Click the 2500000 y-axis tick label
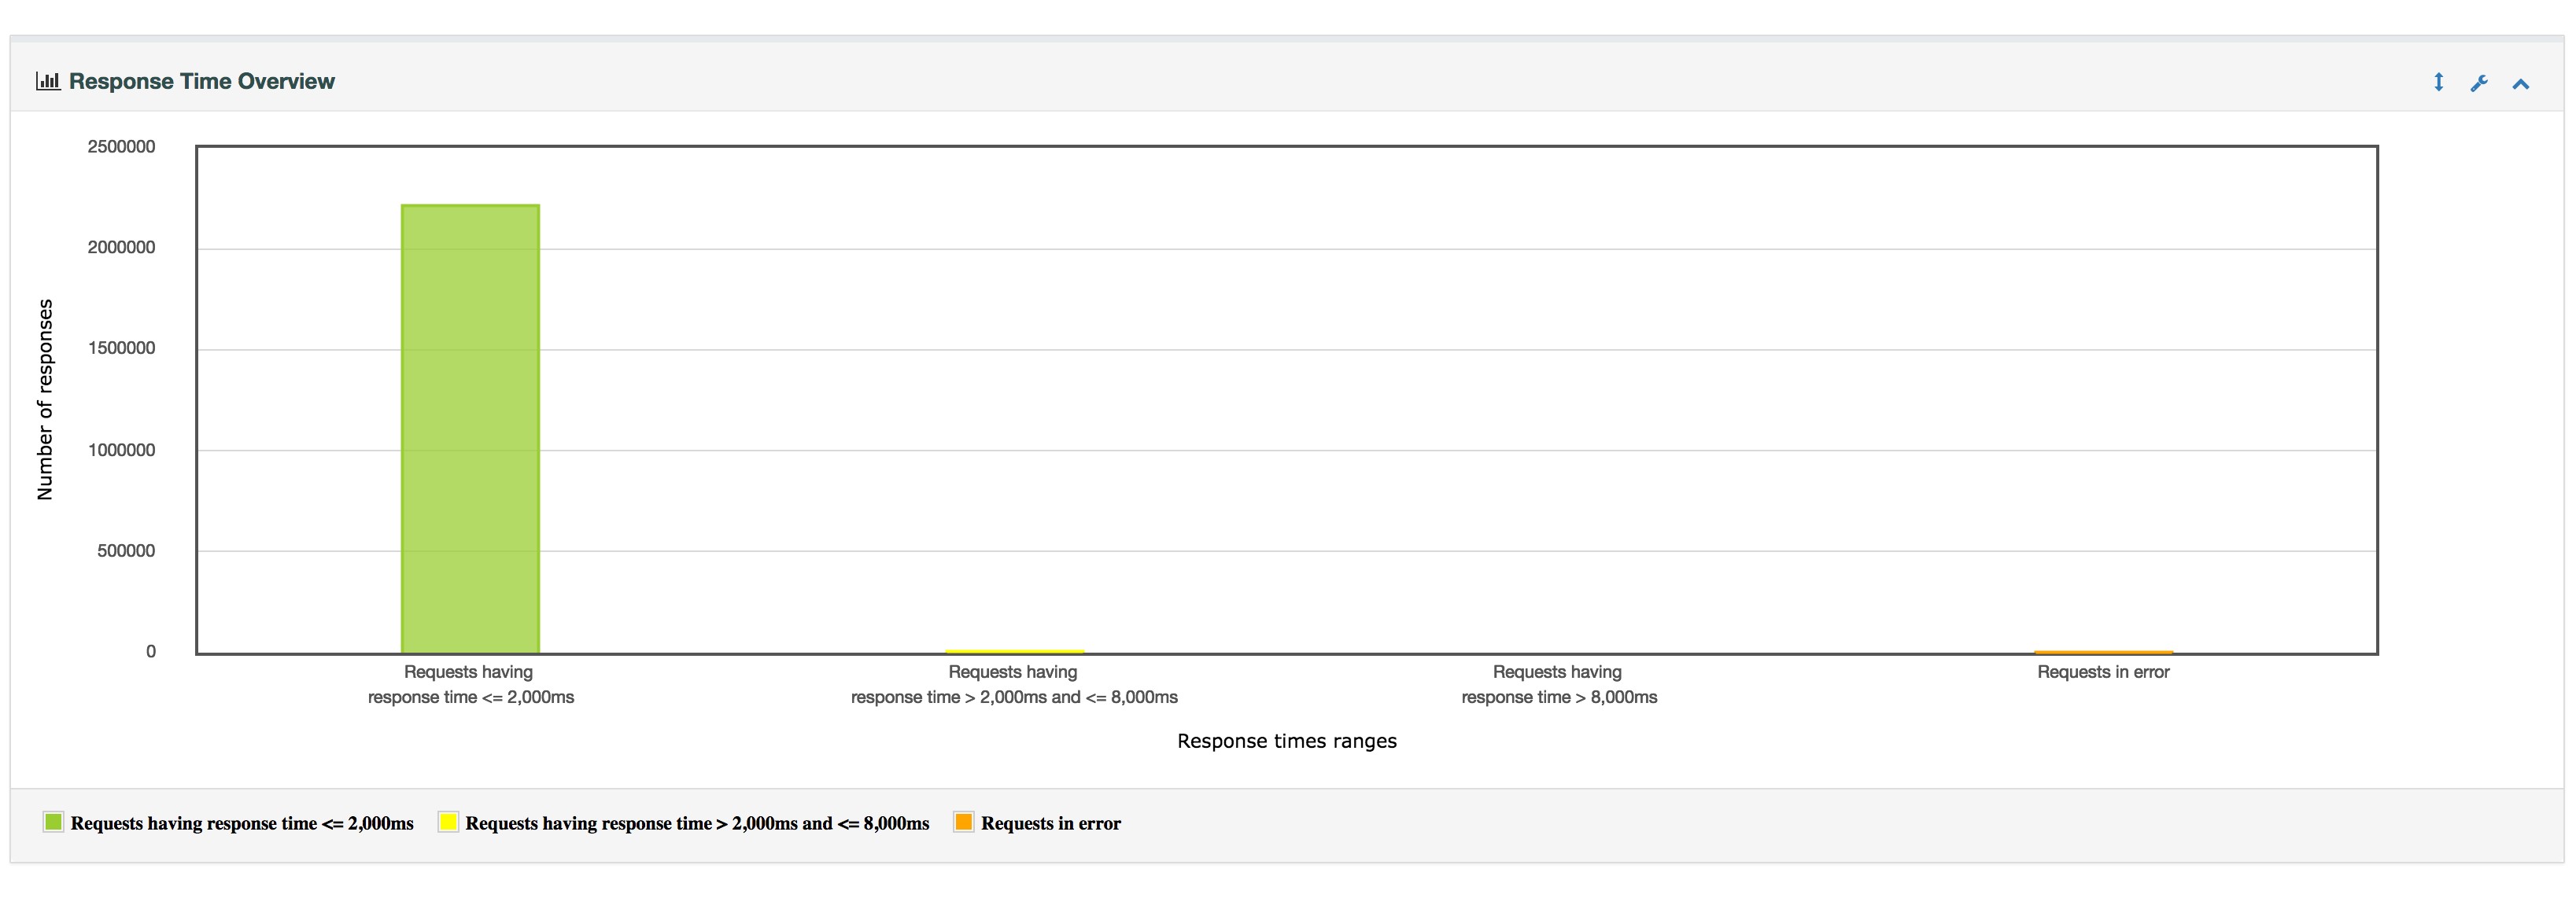Screen dimensions: 2576x898 coord(121,147)
